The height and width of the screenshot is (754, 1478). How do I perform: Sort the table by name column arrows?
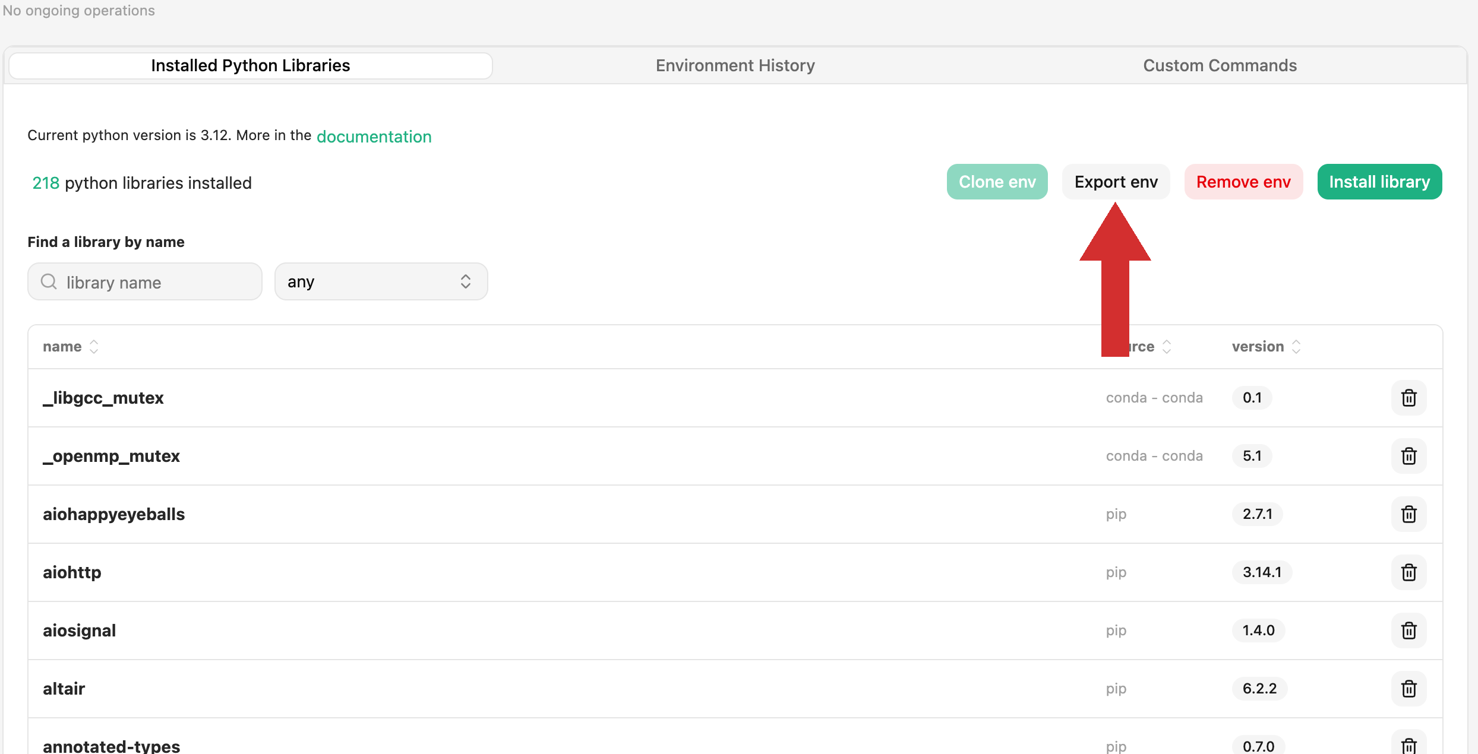pyautogui.click(x=94, y=347)
